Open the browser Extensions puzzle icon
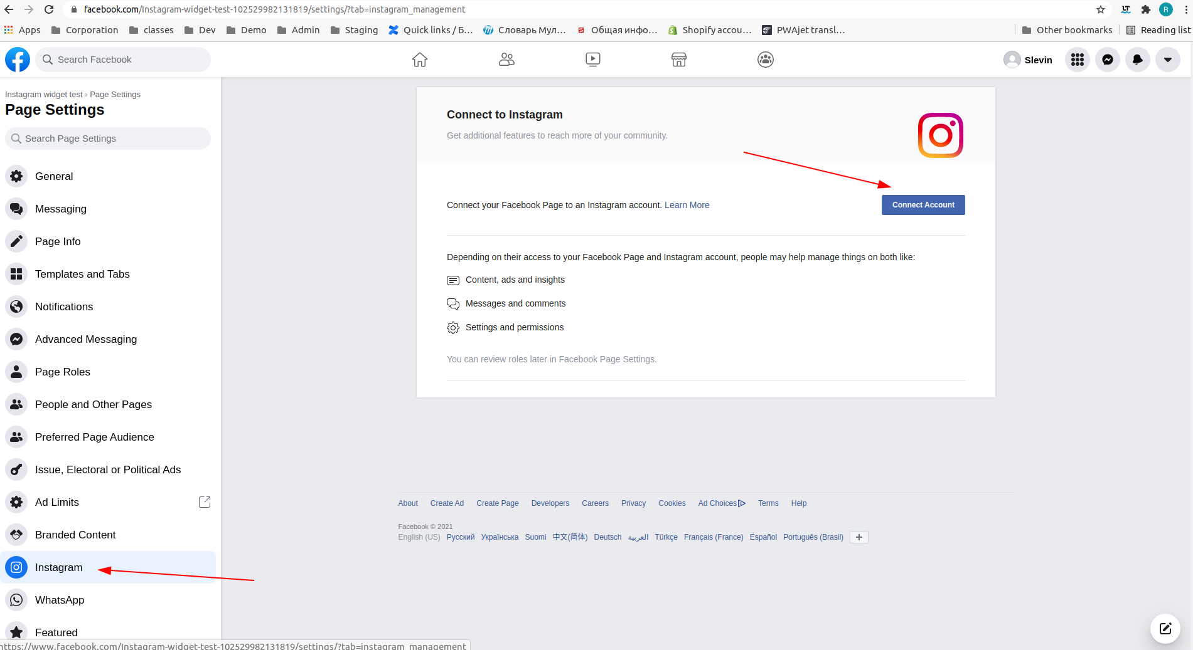This screenshot has height=650, width=1193. point(1146,9)
